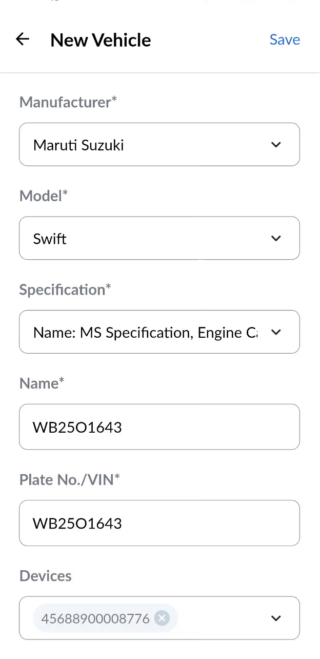
Task: Open the Devices dropdown arrow
Action: pos(276,618)
